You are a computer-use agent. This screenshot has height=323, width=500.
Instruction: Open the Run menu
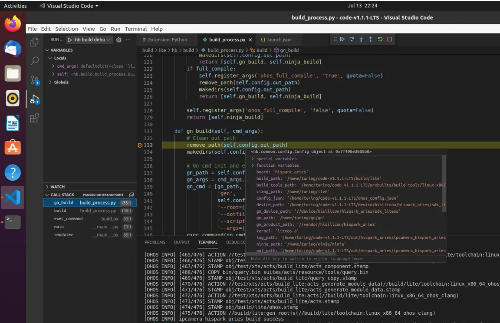pyautogui.click(x=115, y=29)
